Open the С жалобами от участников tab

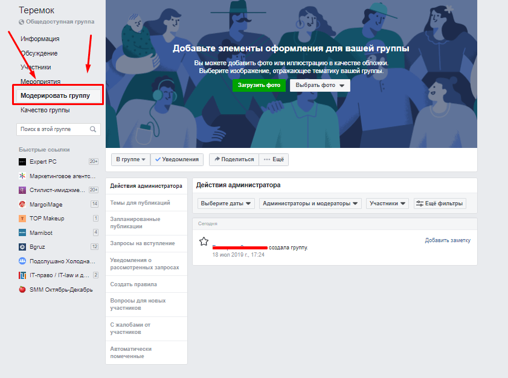click(x=146, y=328)
